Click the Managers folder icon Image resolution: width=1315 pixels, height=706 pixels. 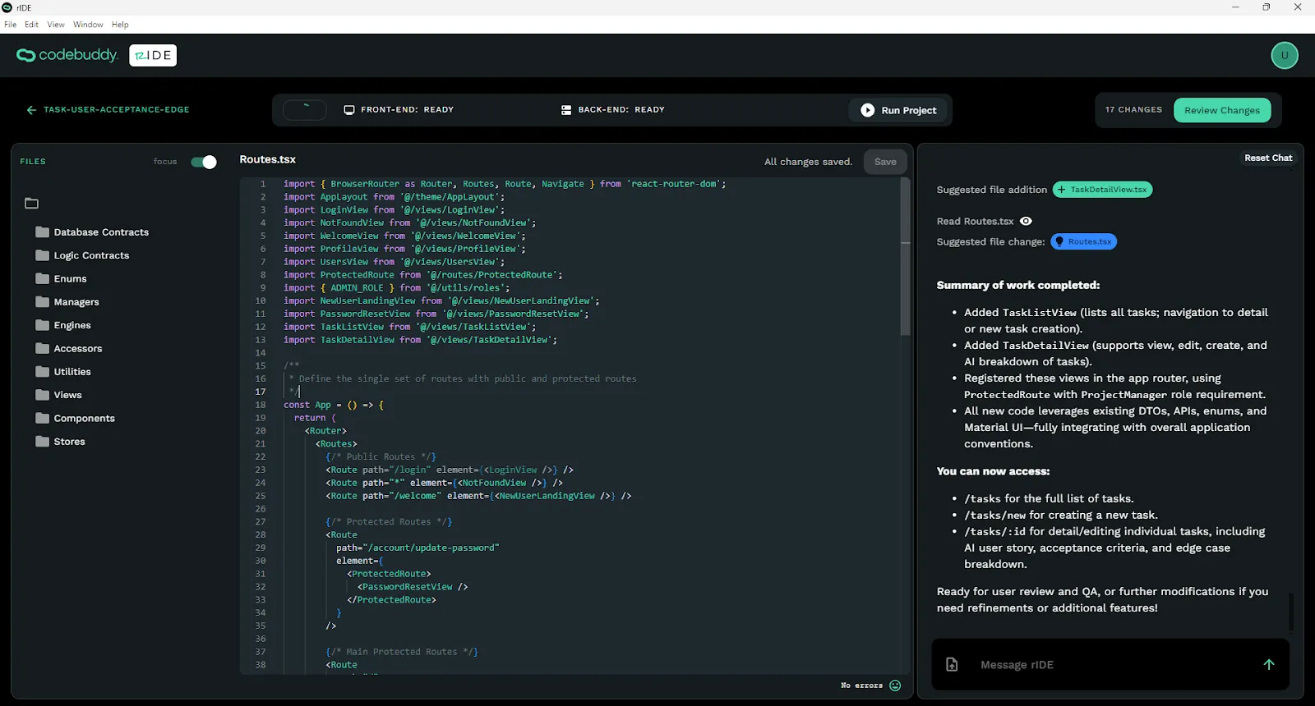click(43, 302)
